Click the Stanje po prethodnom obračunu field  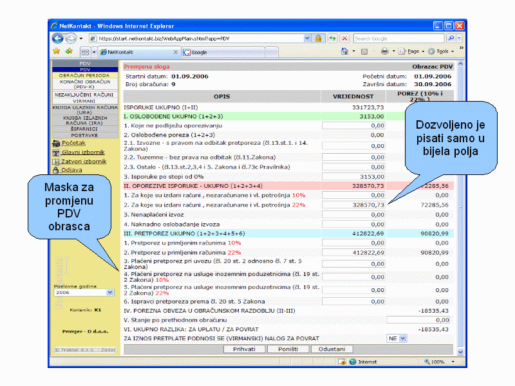[x=418, y=319]
